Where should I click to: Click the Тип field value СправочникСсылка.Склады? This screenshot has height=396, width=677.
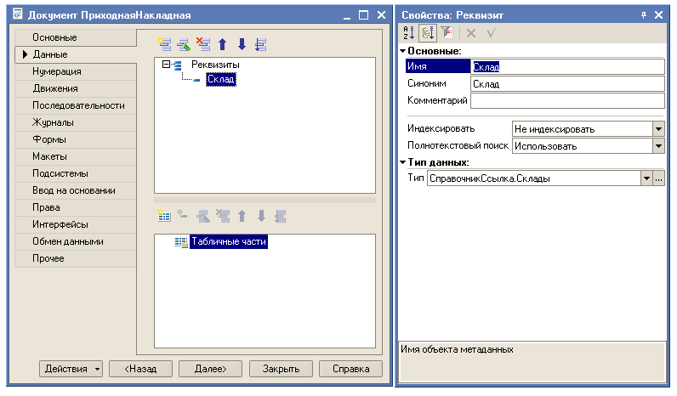(533, 178)
